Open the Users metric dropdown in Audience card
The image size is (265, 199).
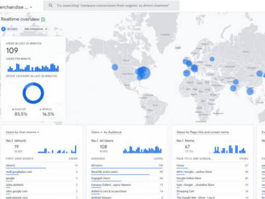(x=97, y=132)
